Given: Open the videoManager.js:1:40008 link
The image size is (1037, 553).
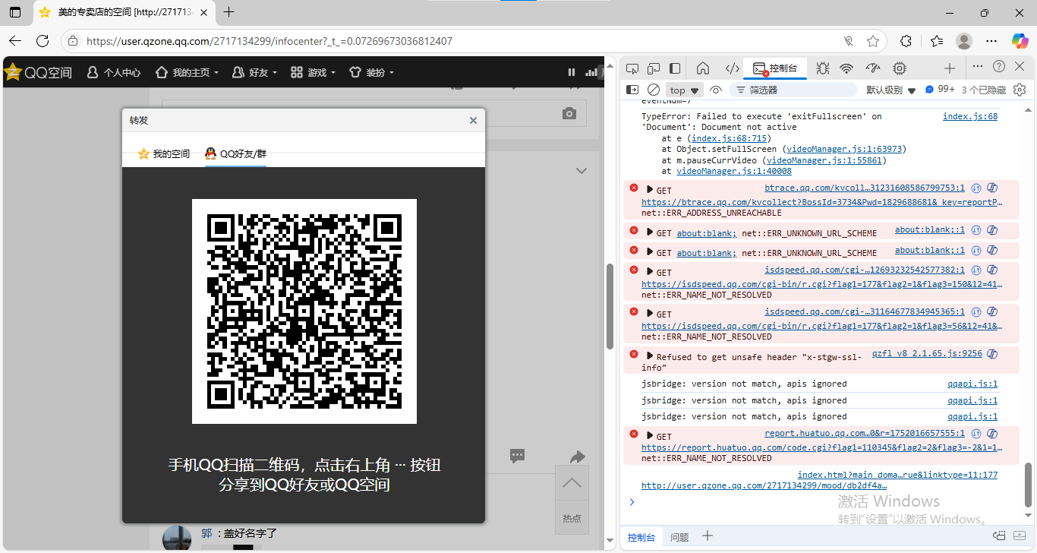Looking at the screenshot, I should click(x=734, y=172).
